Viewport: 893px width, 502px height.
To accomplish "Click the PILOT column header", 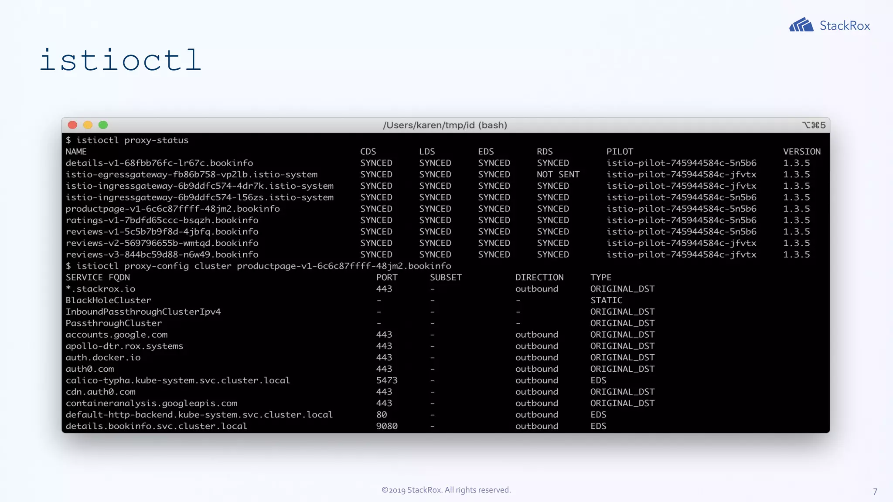I will (619, 152).
